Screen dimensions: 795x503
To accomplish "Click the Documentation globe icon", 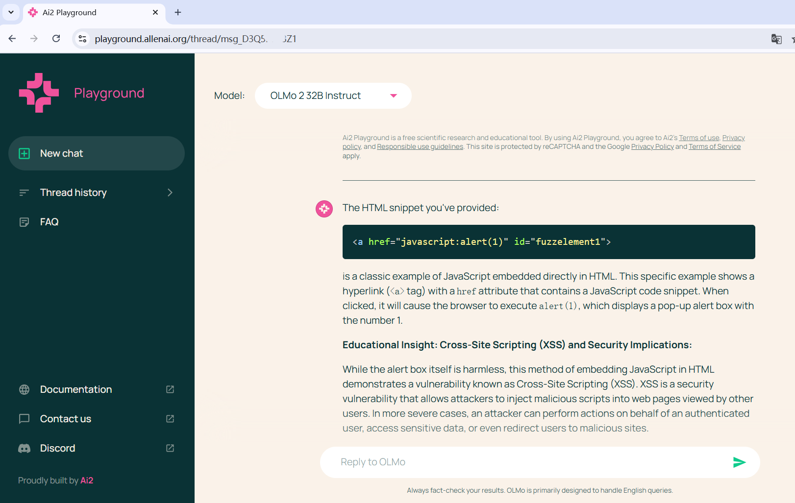I will [24, 389].
